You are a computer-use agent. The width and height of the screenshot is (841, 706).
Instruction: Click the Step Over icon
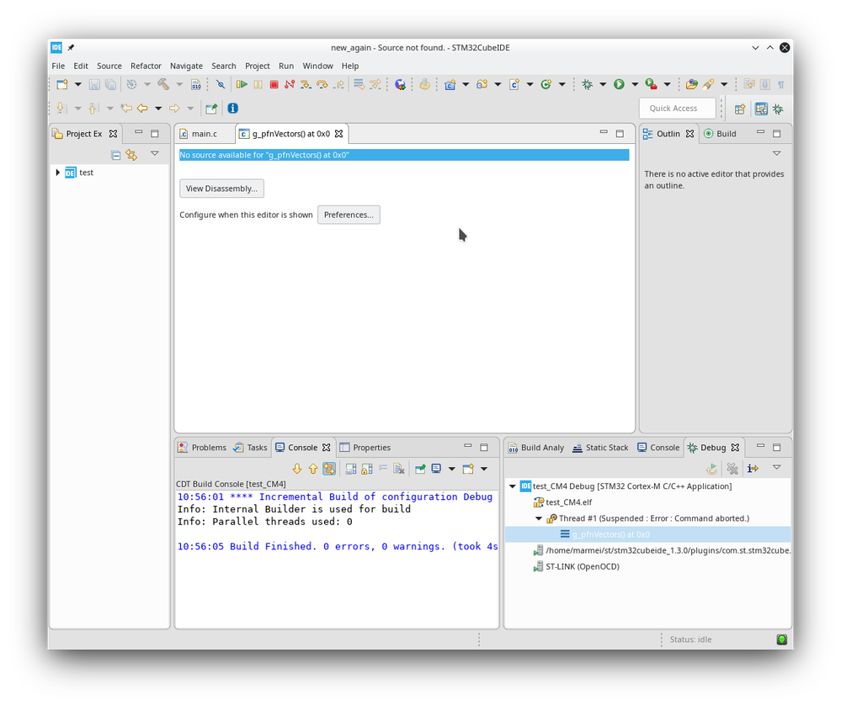point(322,84)
